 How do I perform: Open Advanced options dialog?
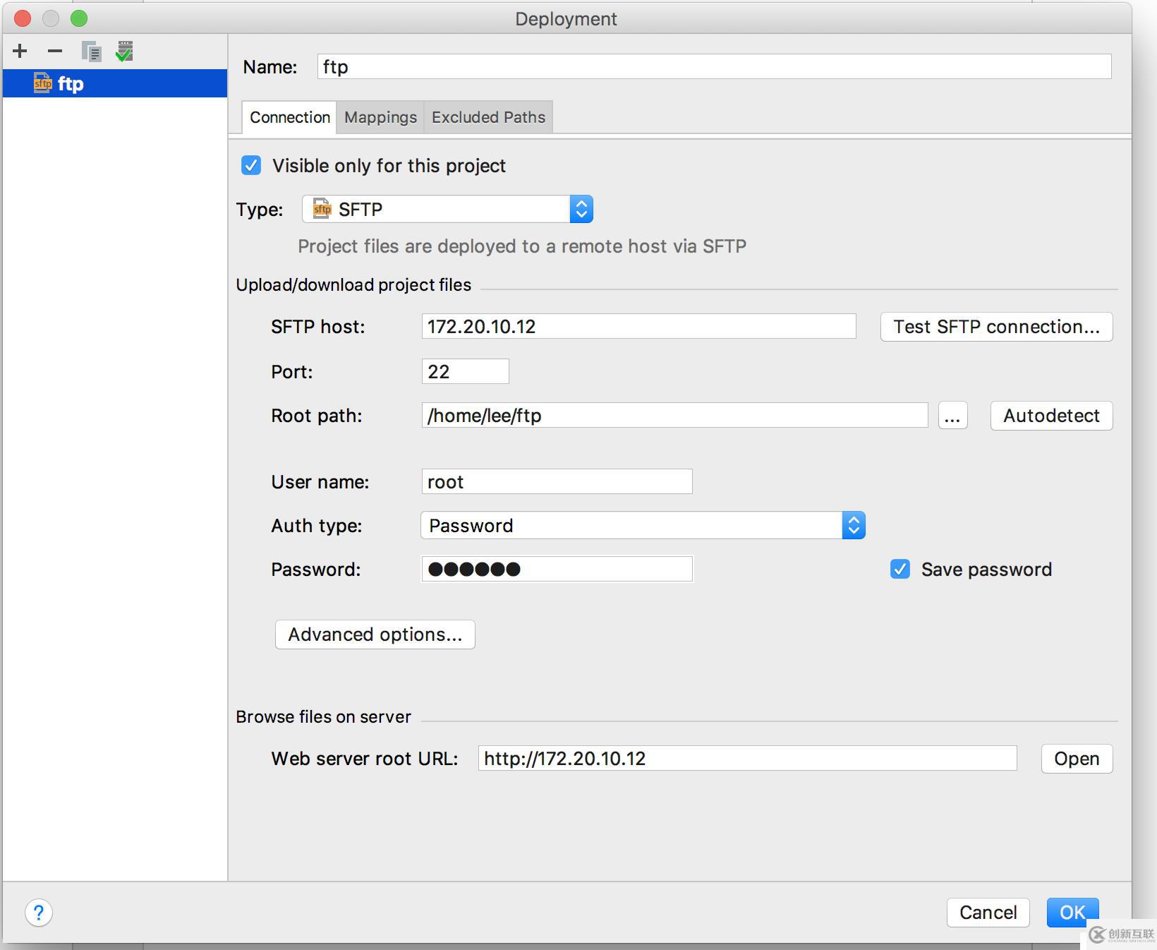click(375, 635)
